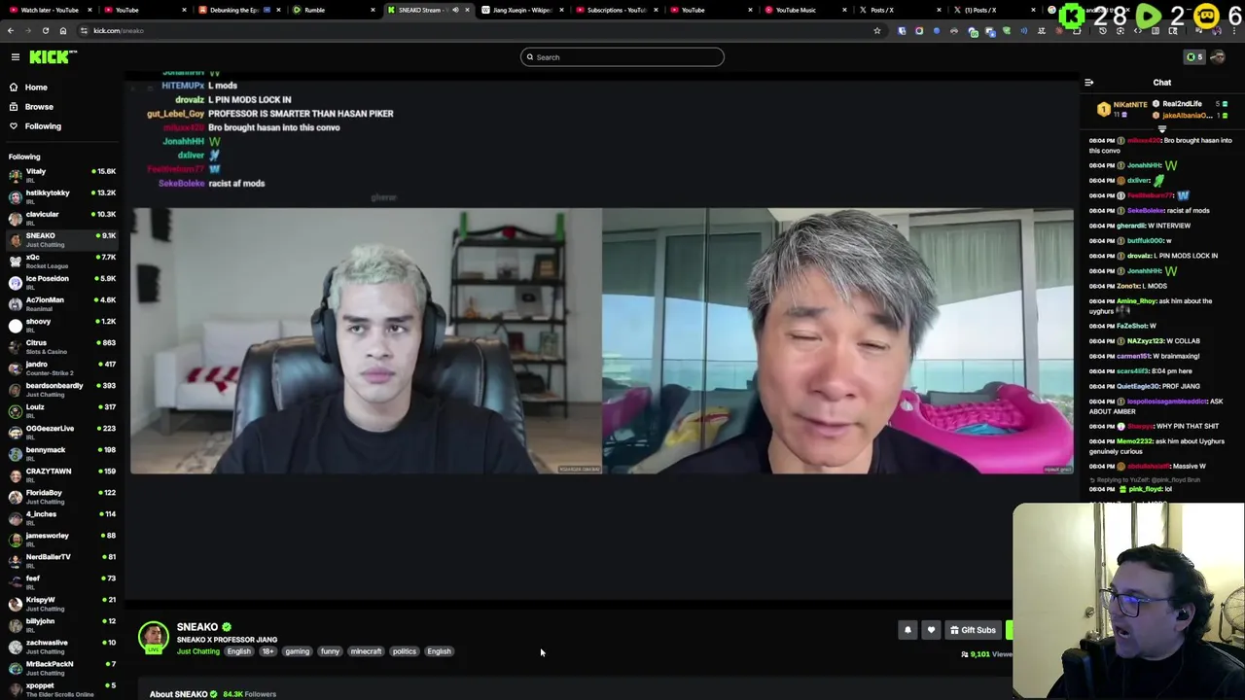Focus the Kick search field
This screenshot has width=1245, height=700.
click(622, 57)
